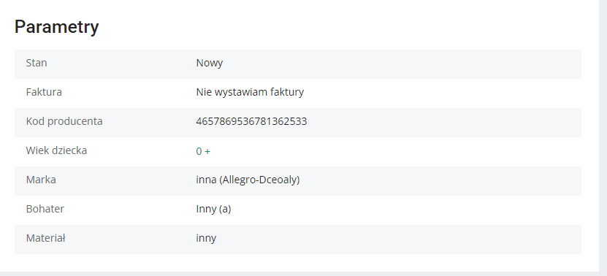Select the Kod producenta label
Viewport: 607px width, 276px height.
[x=64, y=121]
